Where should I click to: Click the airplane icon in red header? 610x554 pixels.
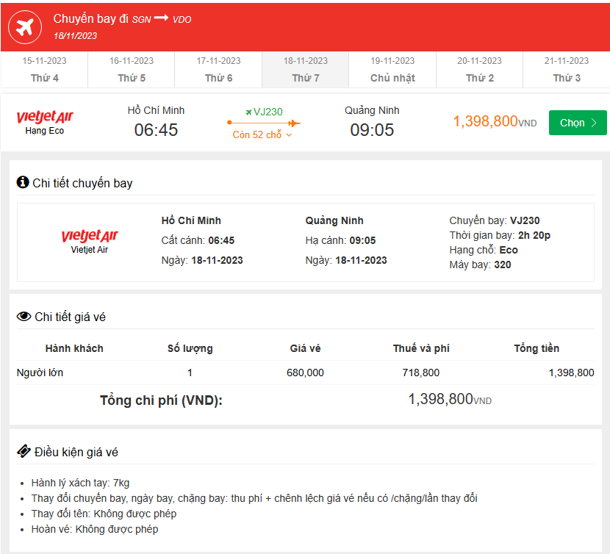(25, 27)
